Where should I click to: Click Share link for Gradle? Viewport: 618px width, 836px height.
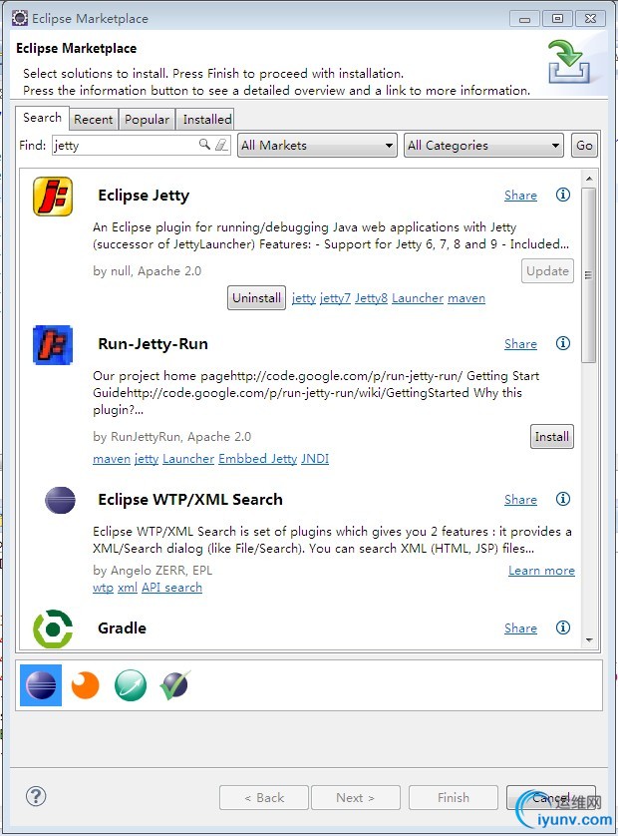tap(520, 628)
